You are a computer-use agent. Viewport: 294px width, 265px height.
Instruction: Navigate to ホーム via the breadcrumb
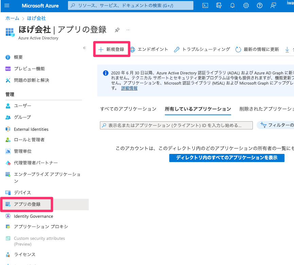(x=12, y=18)
